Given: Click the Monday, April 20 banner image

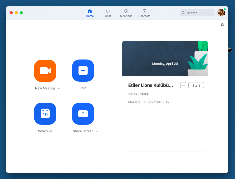Looking at the screenshot, I should (x=165, y=58).
